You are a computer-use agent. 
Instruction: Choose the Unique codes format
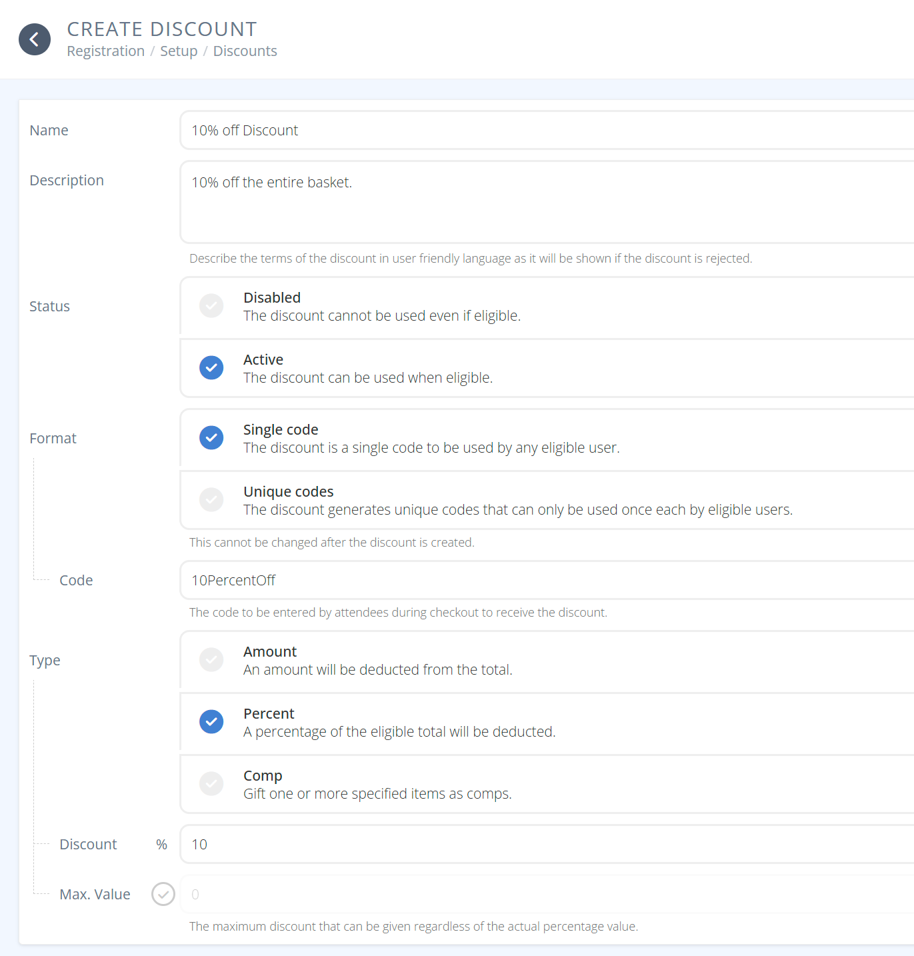(x=211, y=500)
